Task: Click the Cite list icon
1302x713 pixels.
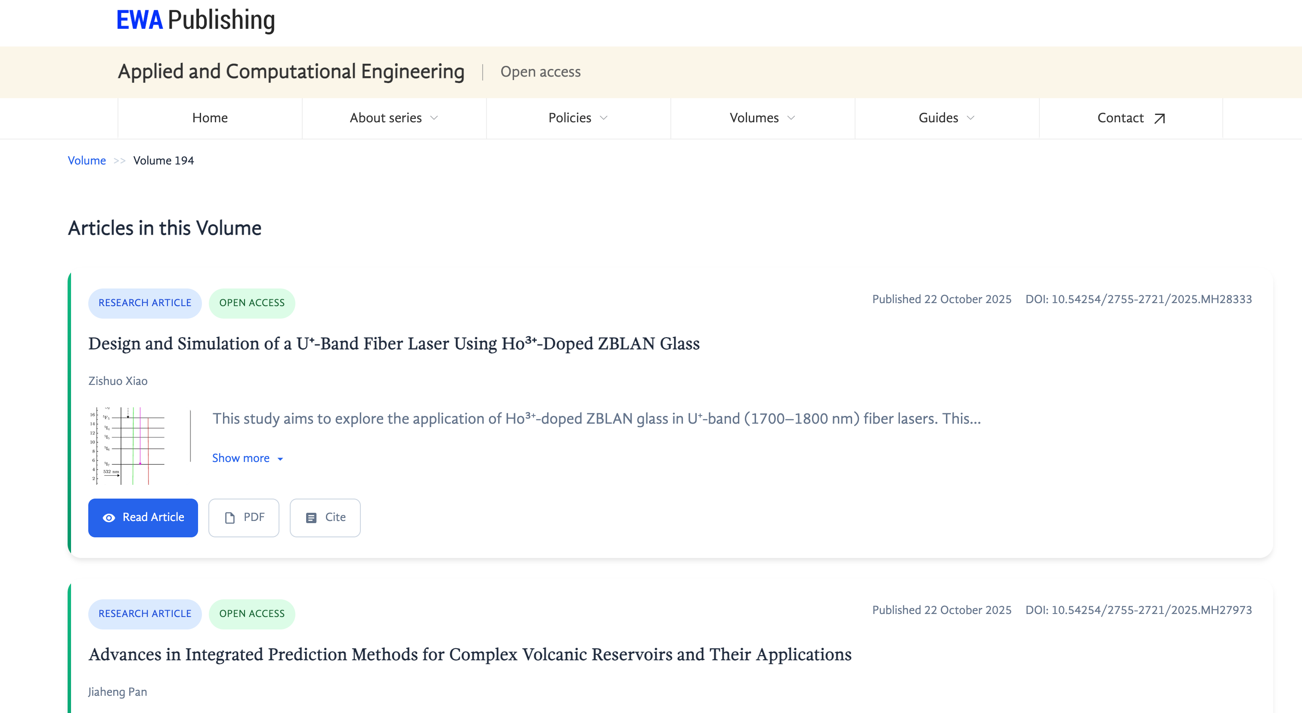Action: click(x=311, y=518)
